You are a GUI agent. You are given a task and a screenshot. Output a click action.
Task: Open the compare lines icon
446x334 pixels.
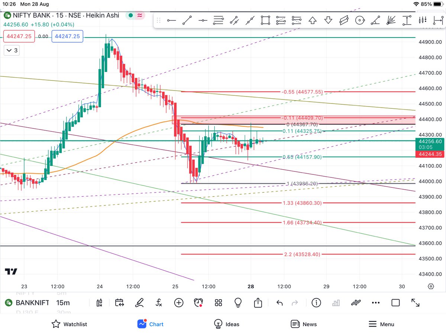point(356,303)
